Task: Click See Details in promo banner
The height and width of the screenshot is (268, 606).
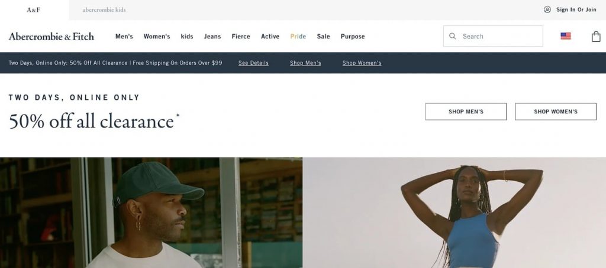Action: pos(253,63)
